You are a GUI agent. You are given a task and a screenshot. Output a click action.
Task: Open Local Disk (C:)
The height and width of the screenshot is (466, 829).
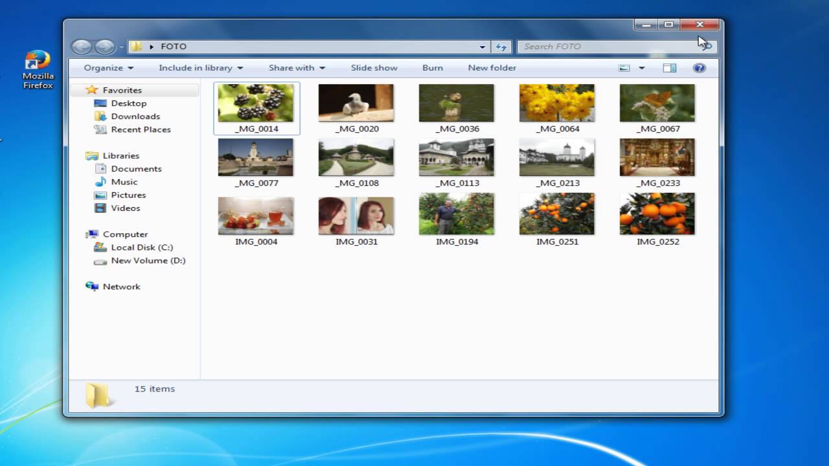point(142,247)
